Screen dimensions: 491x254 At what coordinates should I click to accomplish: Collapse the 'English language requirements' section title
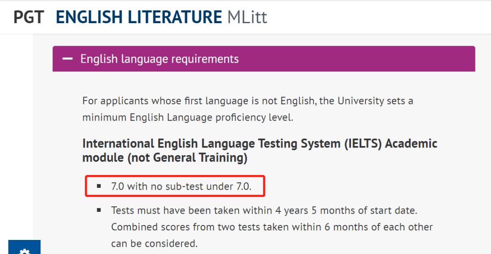[x=159, y=59]
